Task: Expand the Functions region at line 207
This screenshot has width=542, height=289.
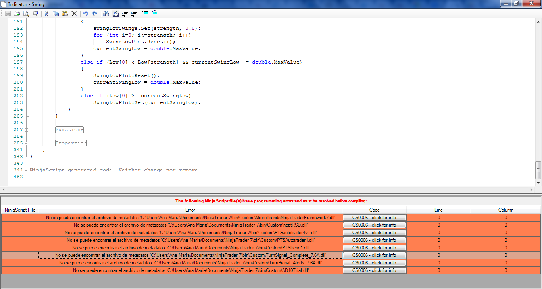Action: [x=27, y=130]
